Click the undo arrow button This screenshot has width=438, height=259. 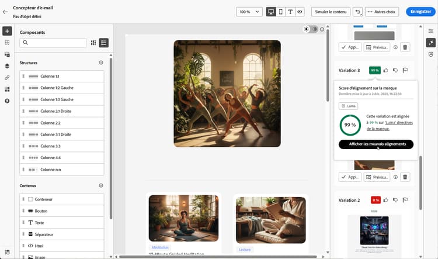click(x=357, y=12)
